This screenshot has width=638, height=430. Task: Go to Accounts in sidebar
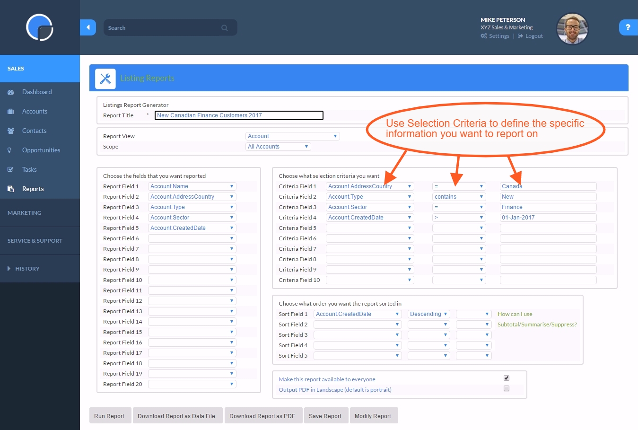pyautogui.click(x=35, y=112)
